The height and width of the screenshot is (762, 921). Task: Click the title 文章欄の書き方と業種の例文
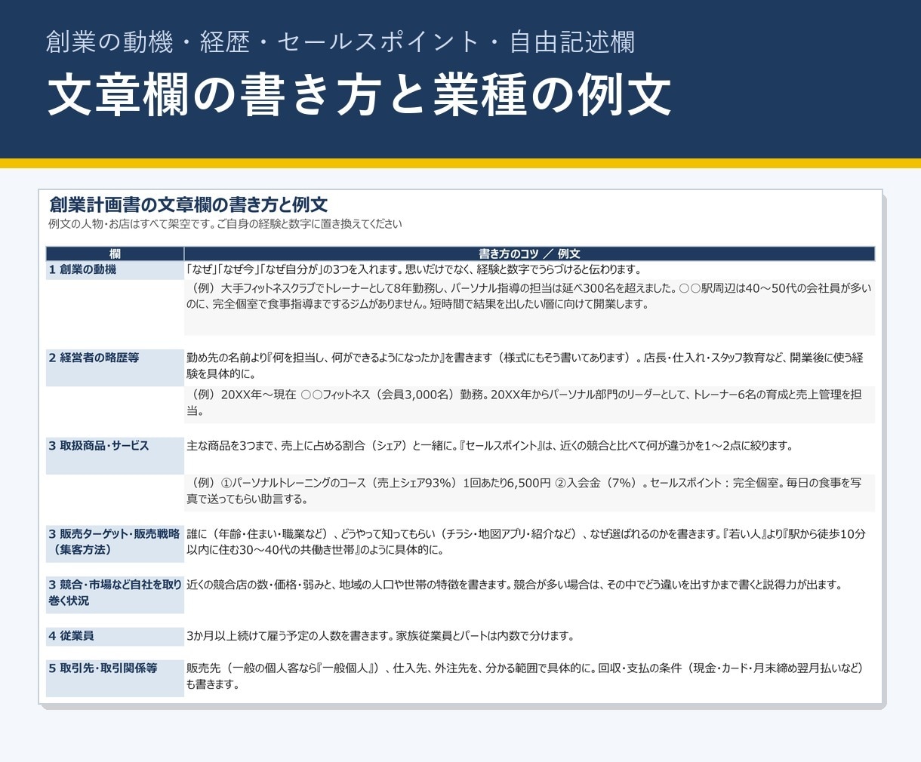[x=359, y=95]
